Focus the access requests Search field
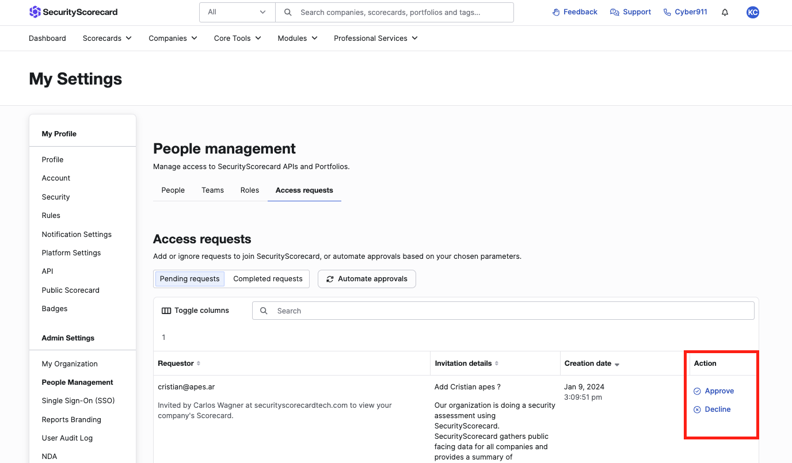The width and height of the screenshot is (792, 463). (503, 311)
